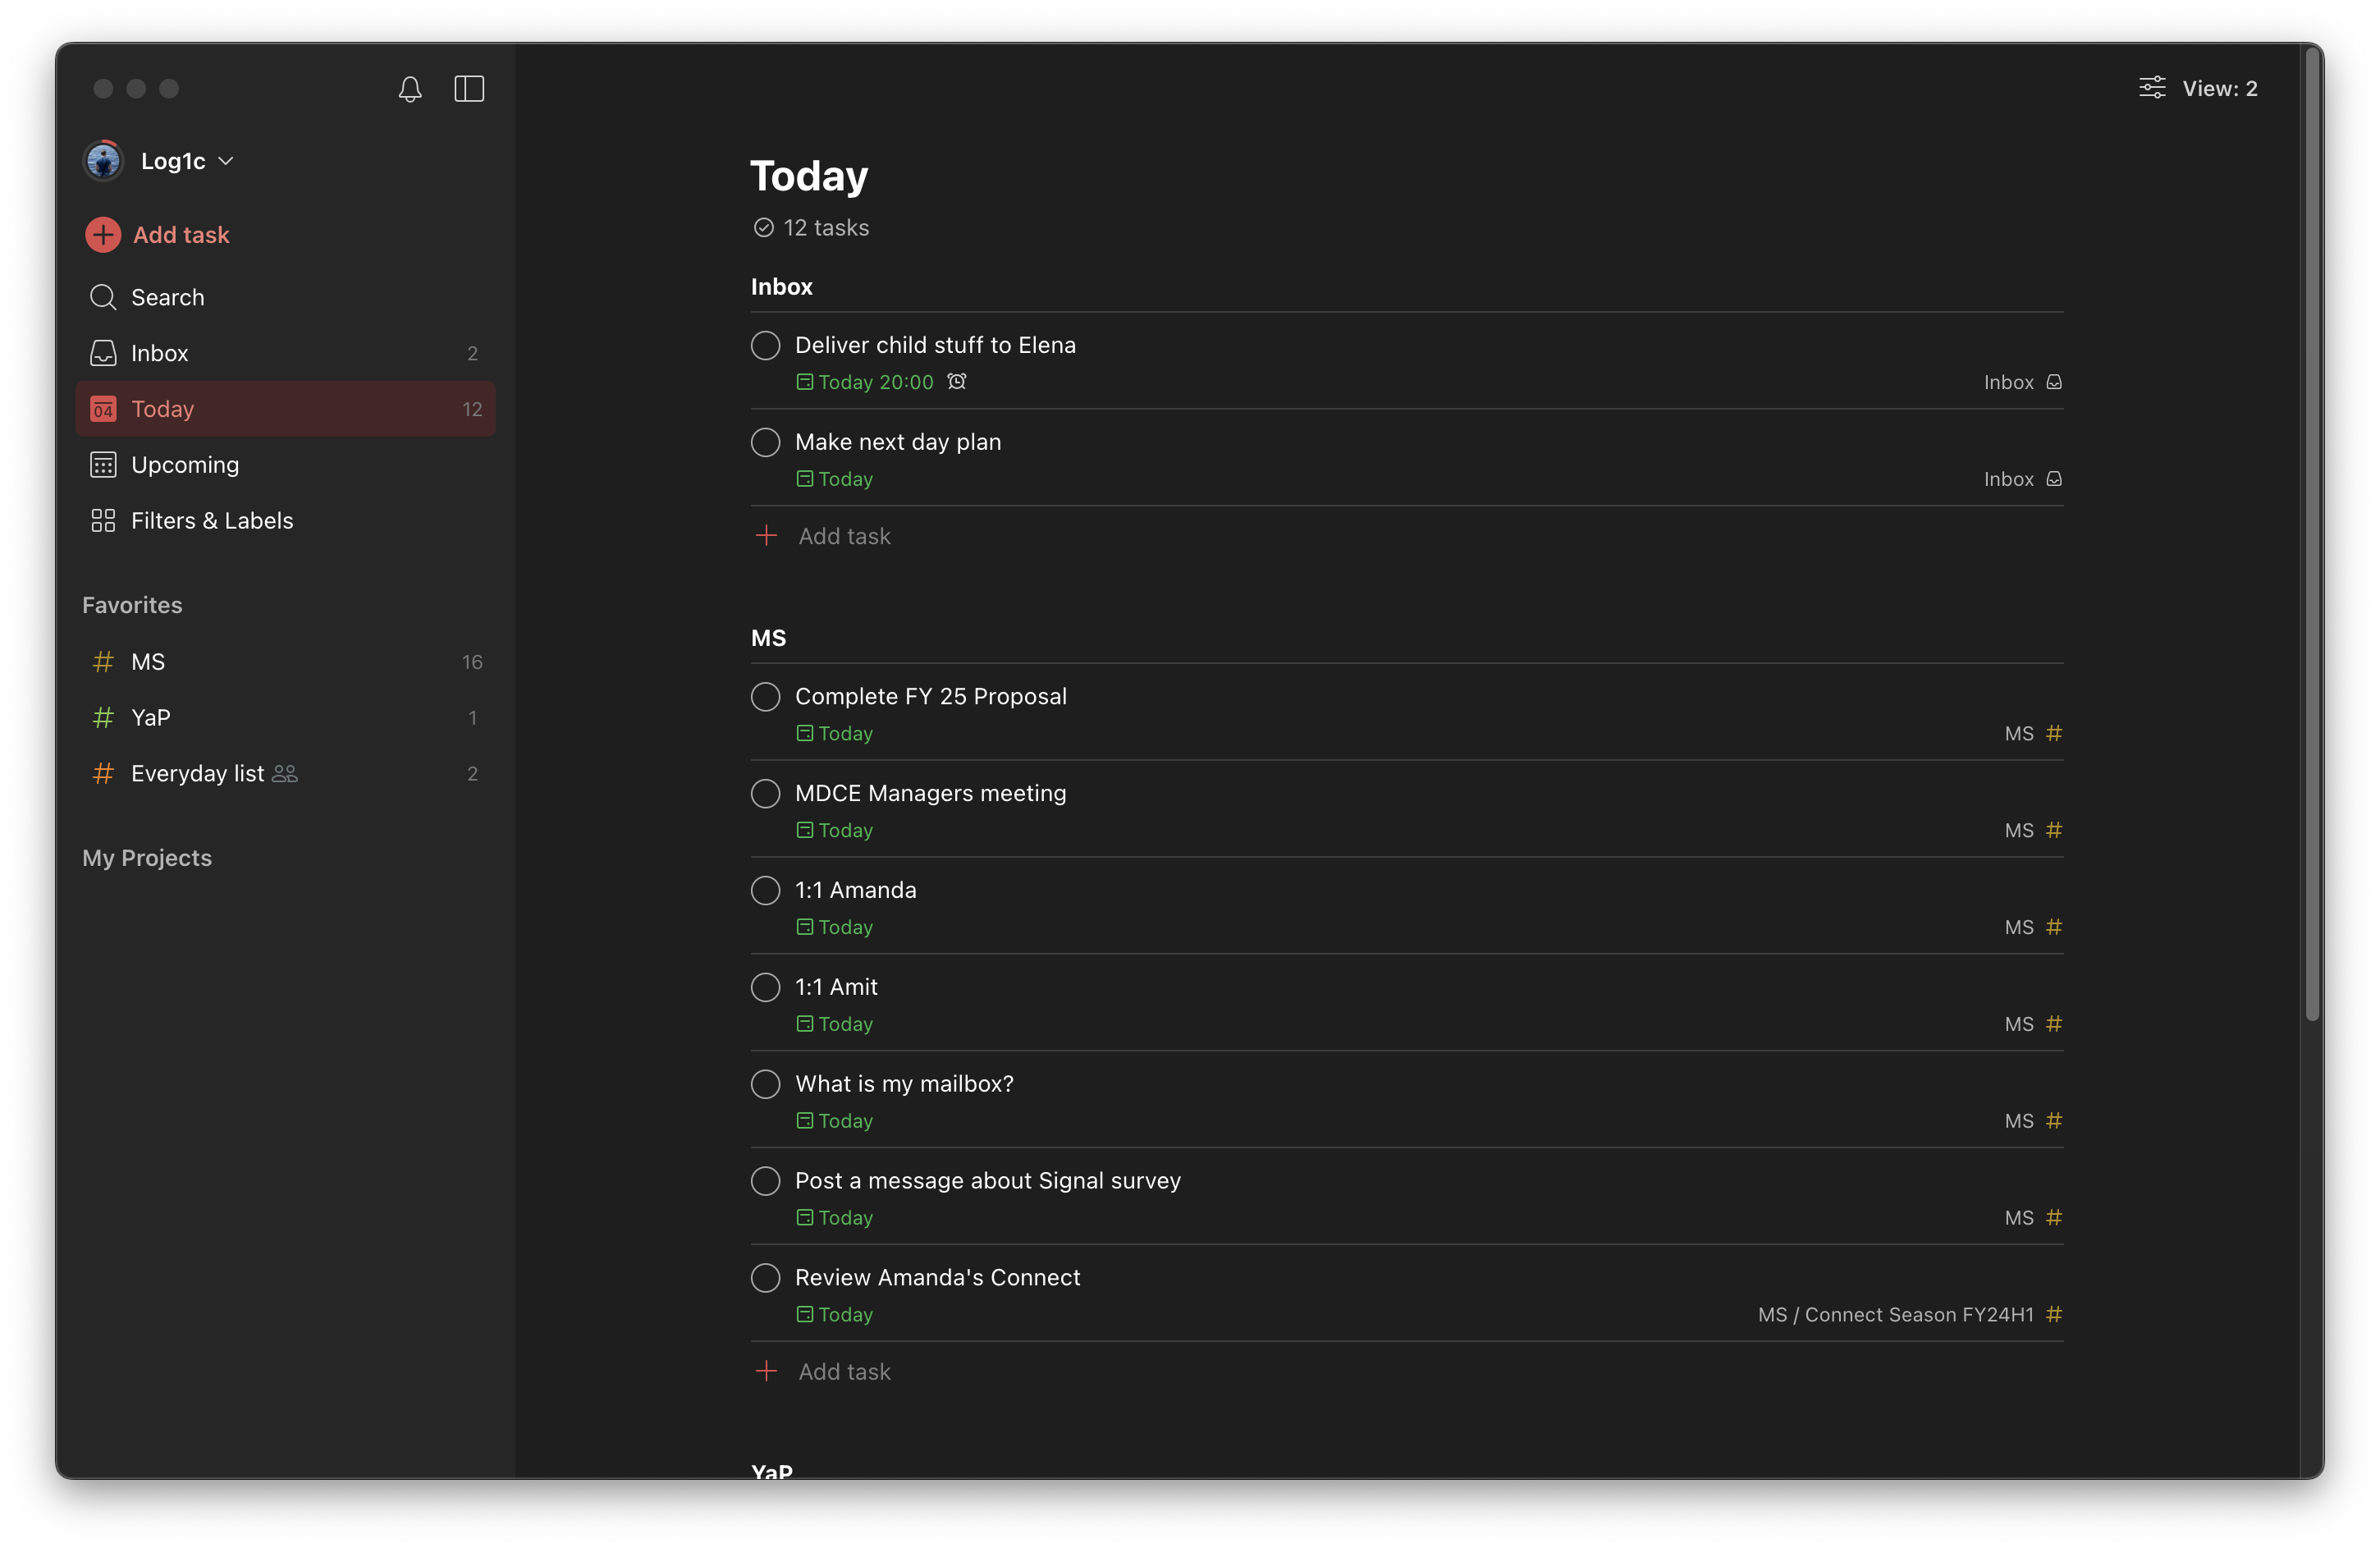
Task: Click Add task under MS section
Action: (844, 1371)
